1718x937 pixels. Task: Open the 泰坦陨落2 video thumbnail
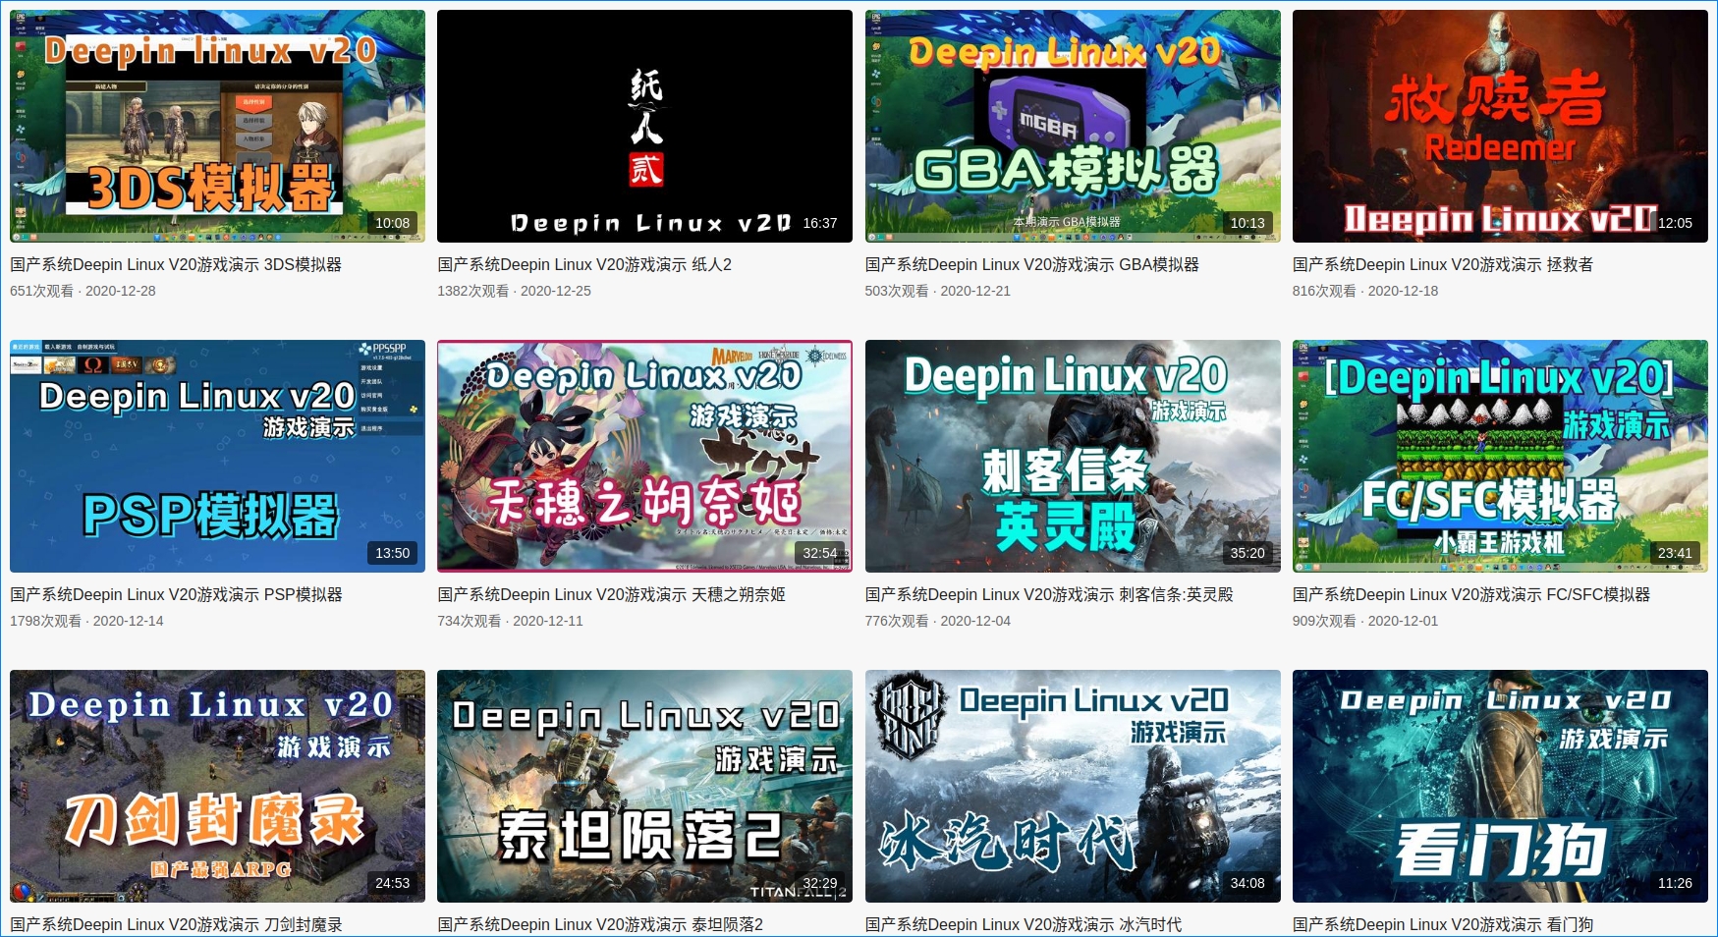click(x=644, y=786)
